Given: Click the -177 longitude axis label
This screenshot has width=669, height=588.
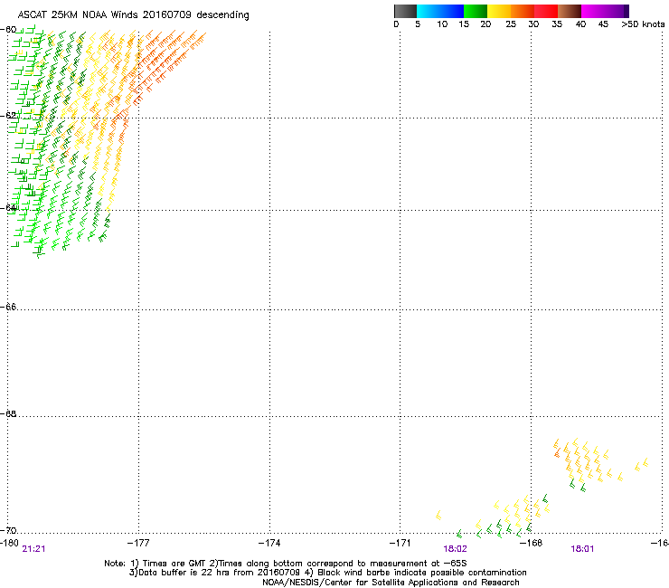Looking at the screenshot, I should [x=138, y=543].
